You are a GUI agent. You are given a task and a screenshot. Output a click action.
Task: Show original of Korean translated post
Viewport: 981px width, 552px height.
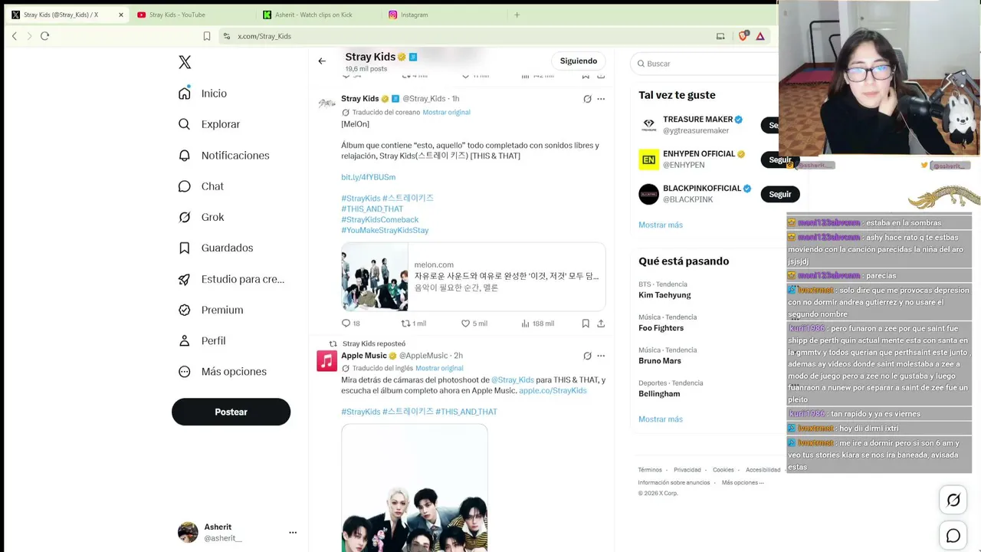click(x=446, y=112)
